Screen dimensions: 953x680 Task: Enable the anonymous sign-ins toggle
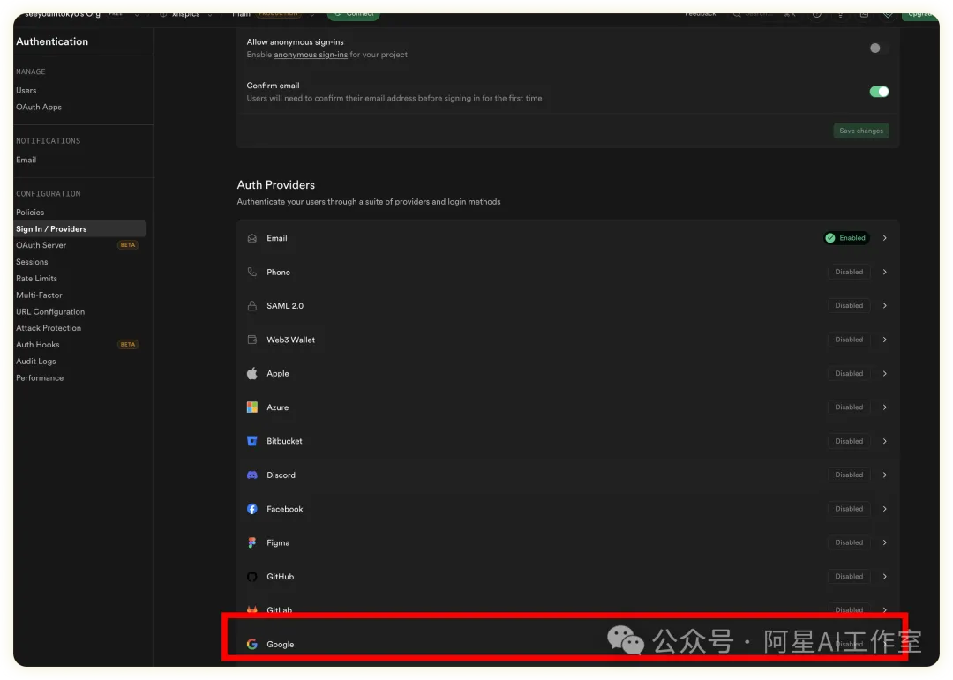pyautogui.click(x=878, y=49)
